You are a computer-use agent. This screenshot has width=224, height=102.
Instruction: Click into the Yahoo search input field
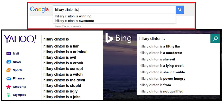pos(72,39)
